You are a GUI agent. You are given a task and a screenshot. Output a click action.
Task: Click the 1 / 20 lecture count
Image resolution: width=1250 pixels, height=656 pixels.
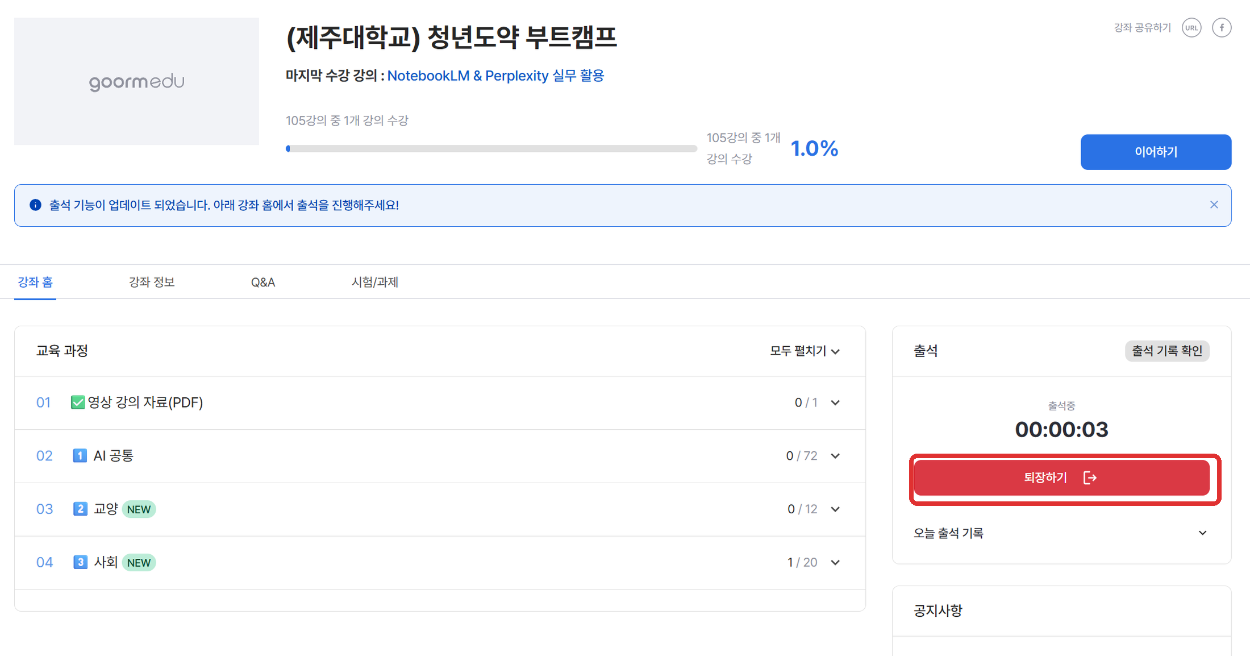point(802,562)
